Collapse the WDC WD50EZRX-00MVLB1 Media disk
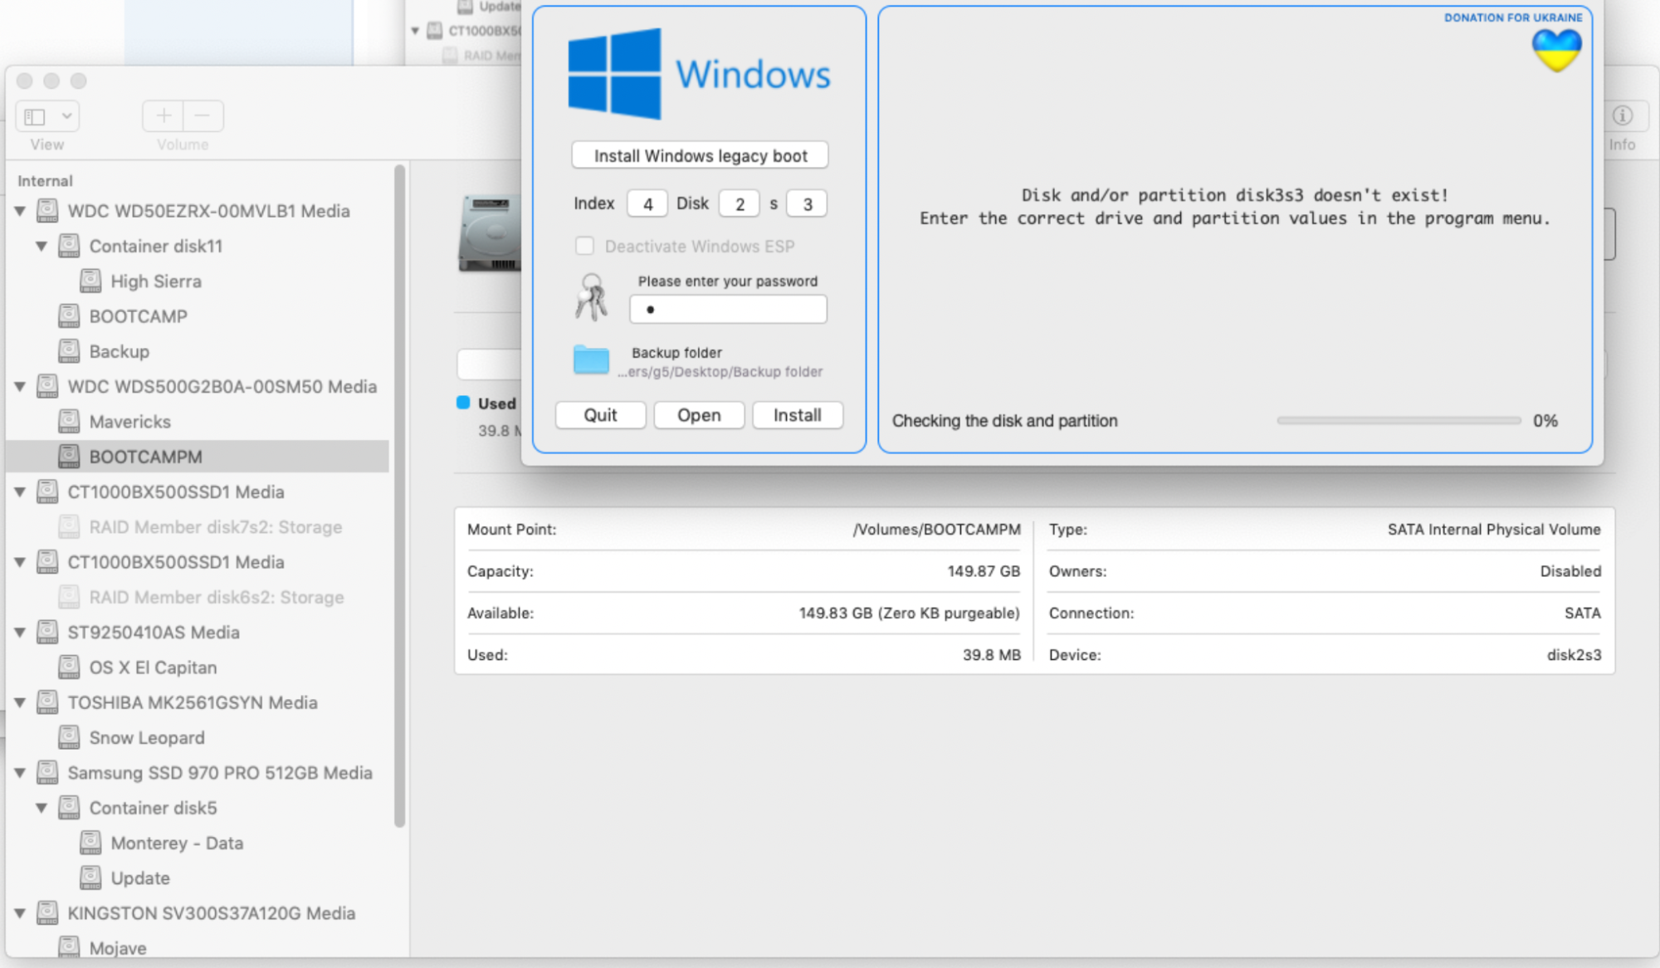Image resolution: width=1660 pixels, height=968 pixels. click(x=20, y=212)
